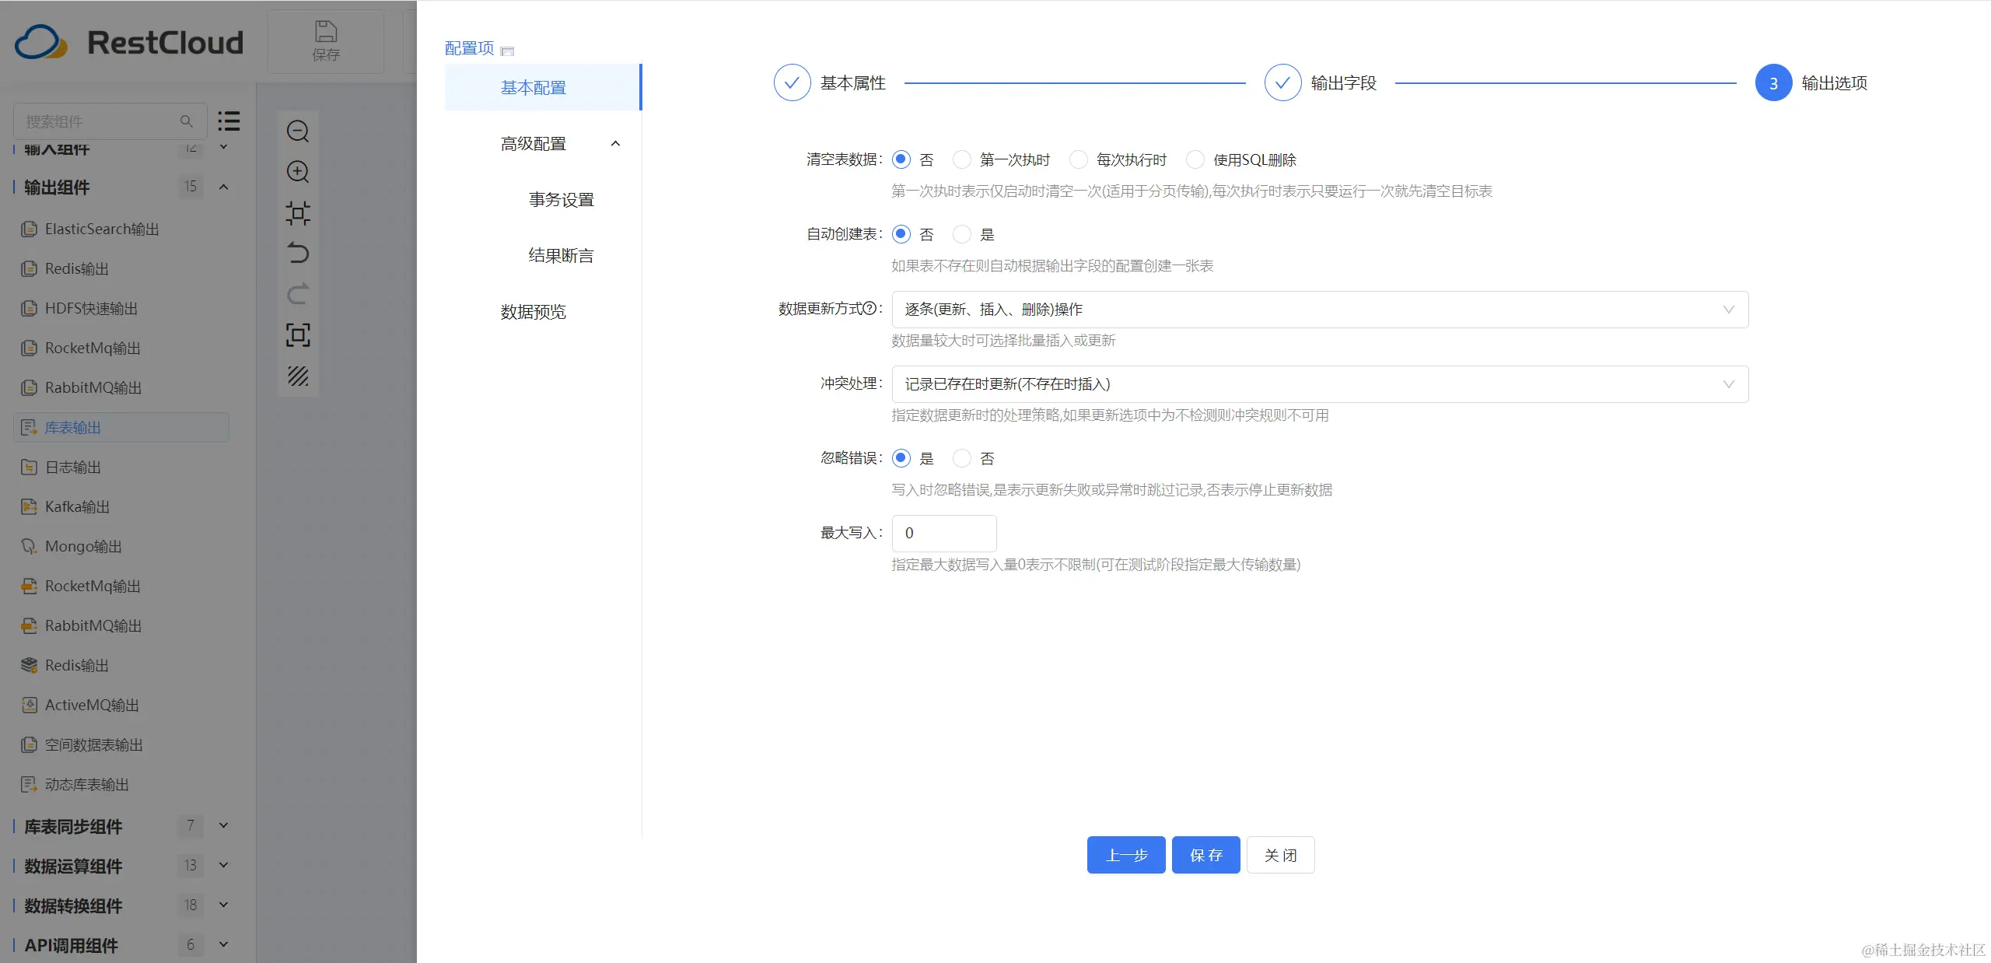Click the 上一步 button

[1125, 855]
